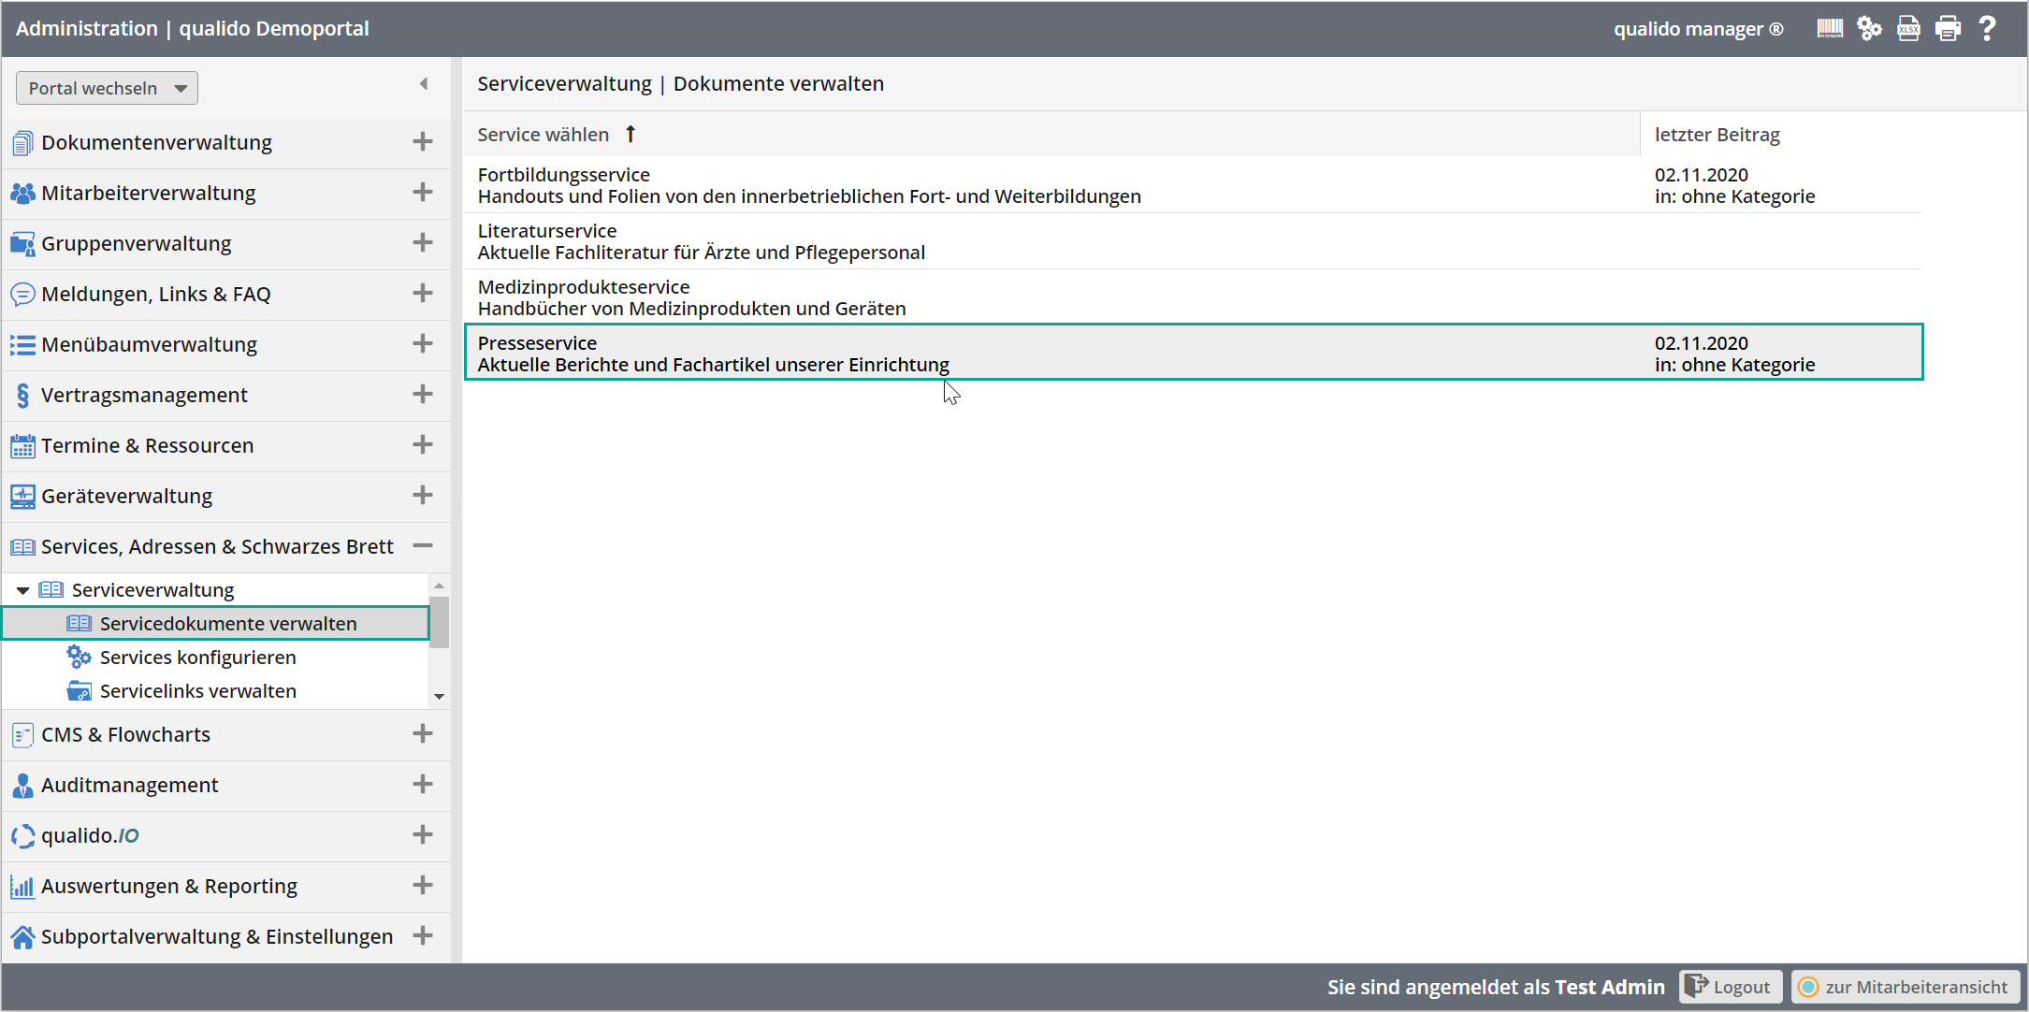Viewport: 2029px width, 1012px height.
Task: Expand Vertragsmanagement with its plus sign
Action: (x=423, y=395)
